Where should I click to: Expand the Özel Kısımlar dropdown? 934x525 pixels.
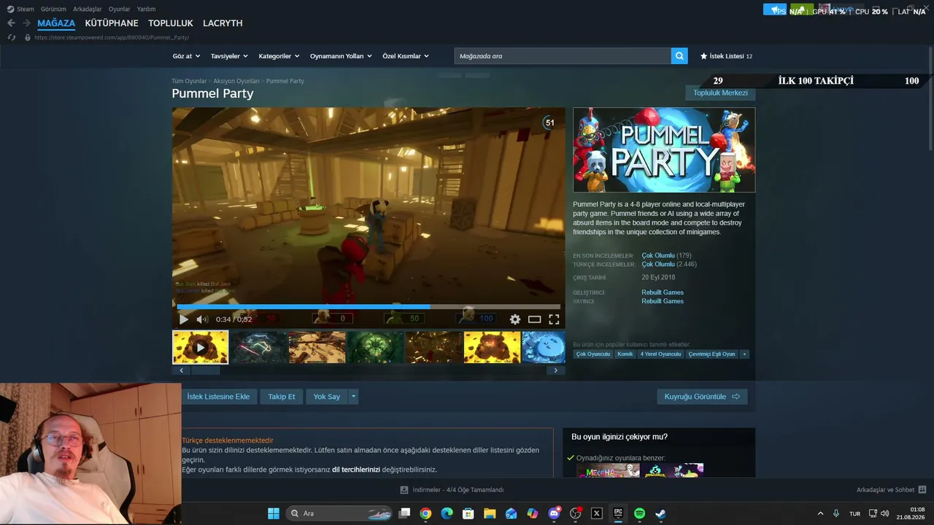point(406,56)
